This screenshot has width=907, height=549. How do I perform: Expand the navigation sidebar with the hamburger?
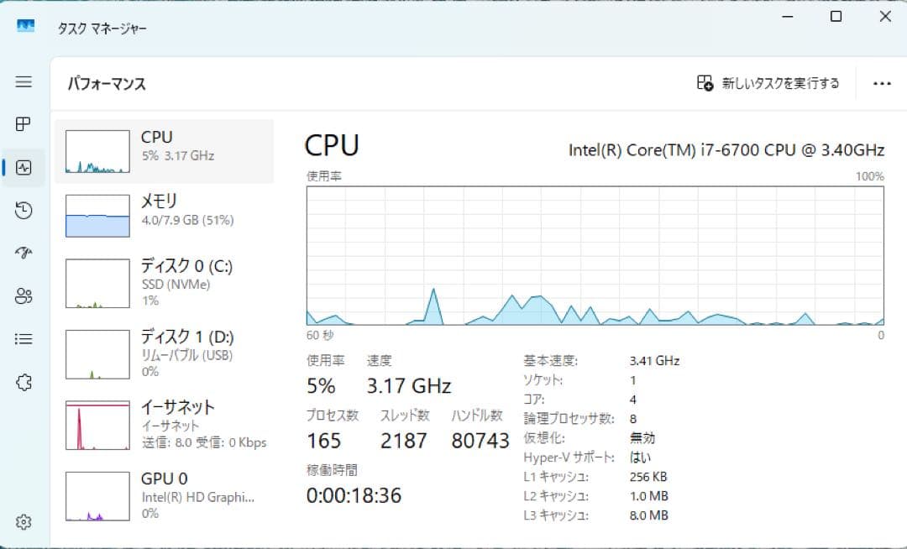click(x=24, y=81)
